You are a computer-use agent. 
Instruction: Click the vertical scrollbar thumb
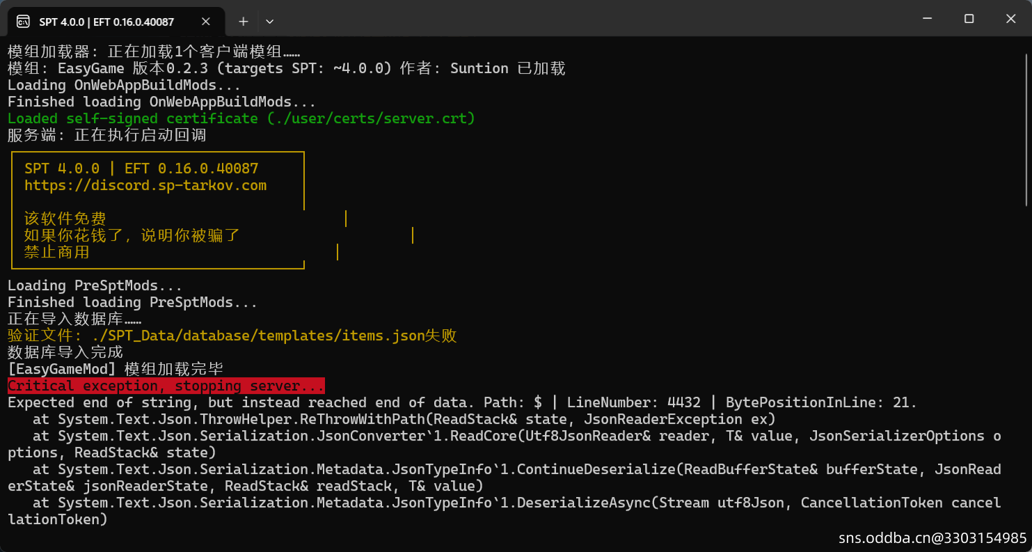click(x=1027, y=125)
